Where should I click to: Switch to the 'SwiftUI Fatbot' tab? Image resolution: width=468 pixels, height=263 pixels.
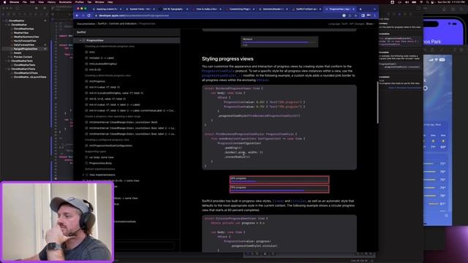(x=306, y=9)
